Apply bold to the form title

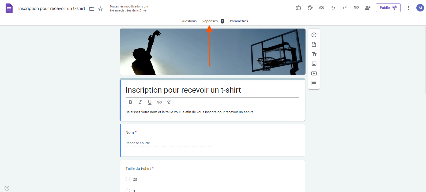click(130, 102)
